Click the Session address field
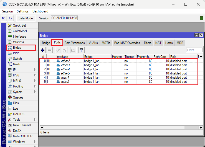205x147 pixels. click(64, 18)
